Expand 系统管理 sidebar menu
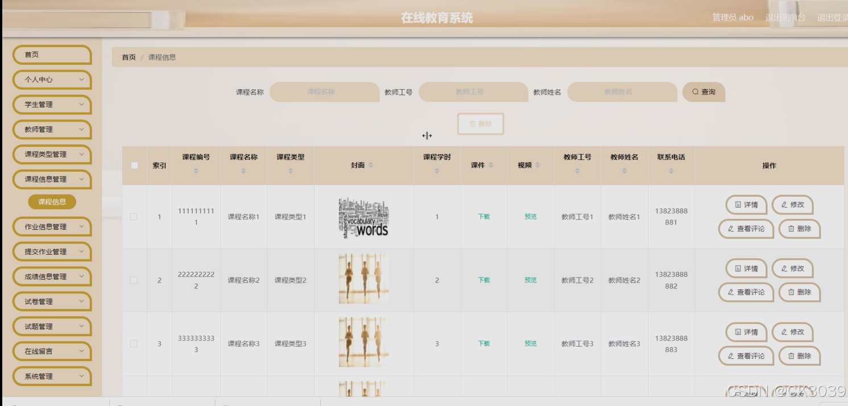Image resolution: width=848 pixels, height=406 pixels. 52,376
